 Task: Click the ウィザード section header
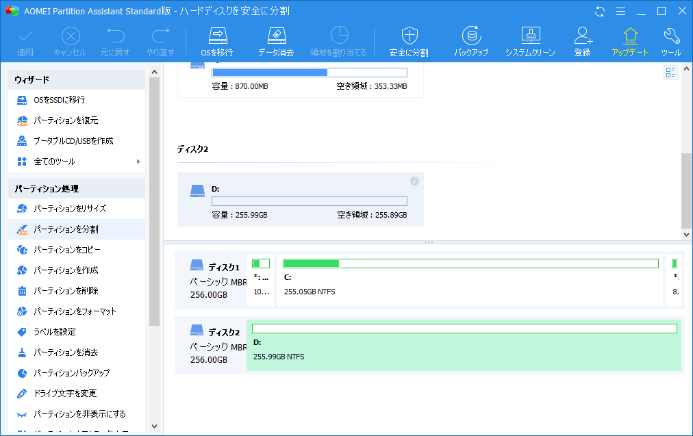(x=77, y=79)
